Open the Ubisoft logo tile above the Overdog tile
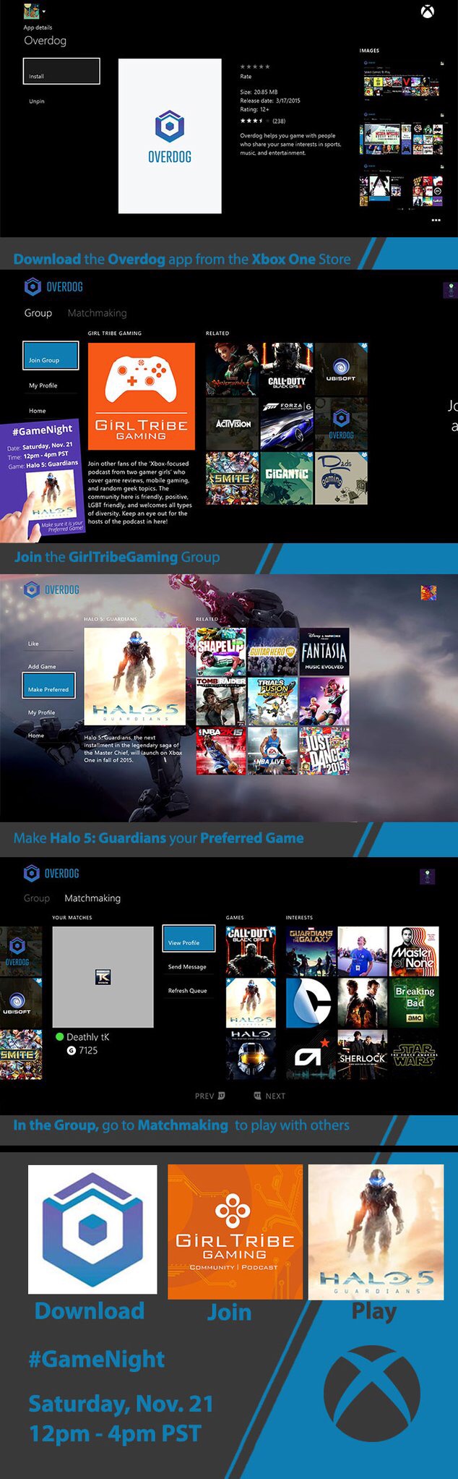This screenshot has height=1479, width=458. coord(341,368)
